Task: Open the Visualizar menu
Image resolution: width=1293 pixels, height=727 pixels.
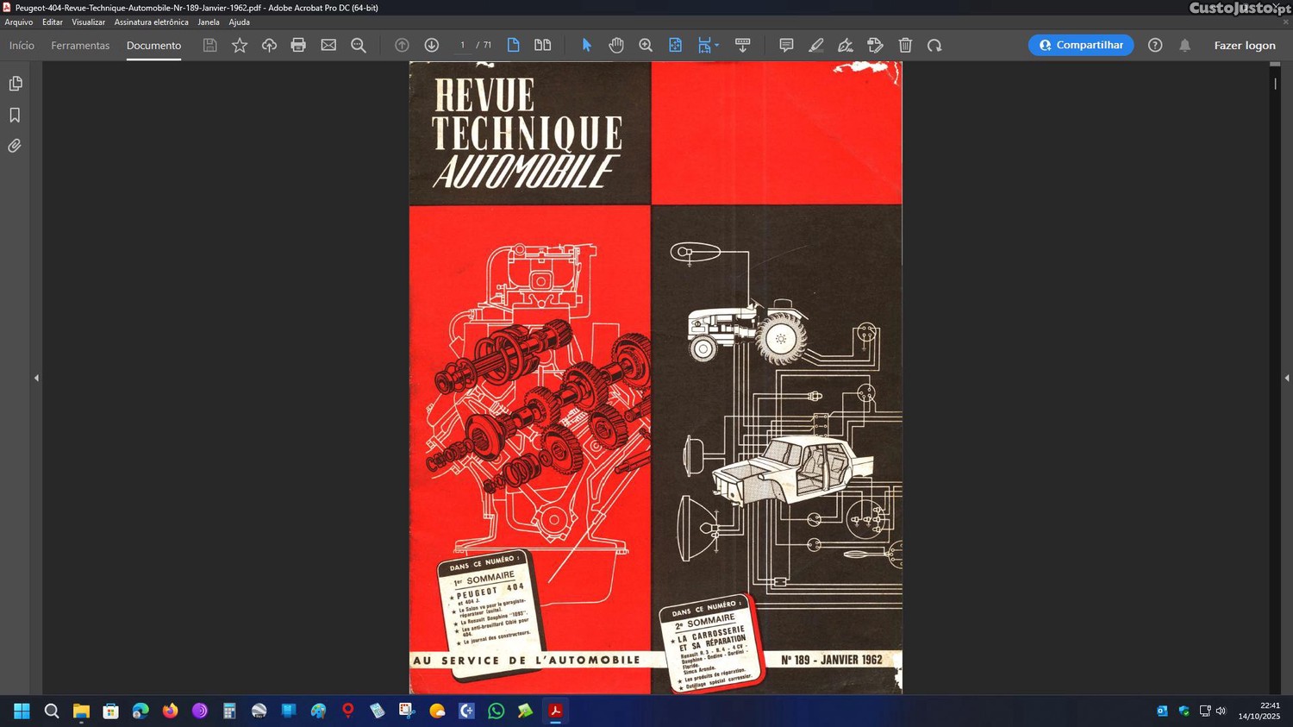Action: click(x=88, y=22)
